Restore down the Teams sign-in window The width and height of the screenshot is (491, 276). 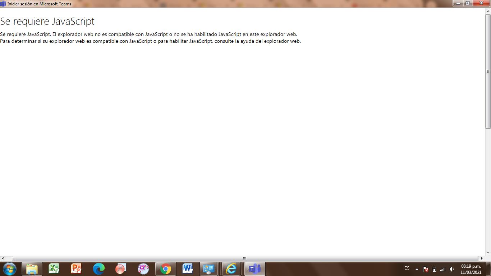pos(467,3)
